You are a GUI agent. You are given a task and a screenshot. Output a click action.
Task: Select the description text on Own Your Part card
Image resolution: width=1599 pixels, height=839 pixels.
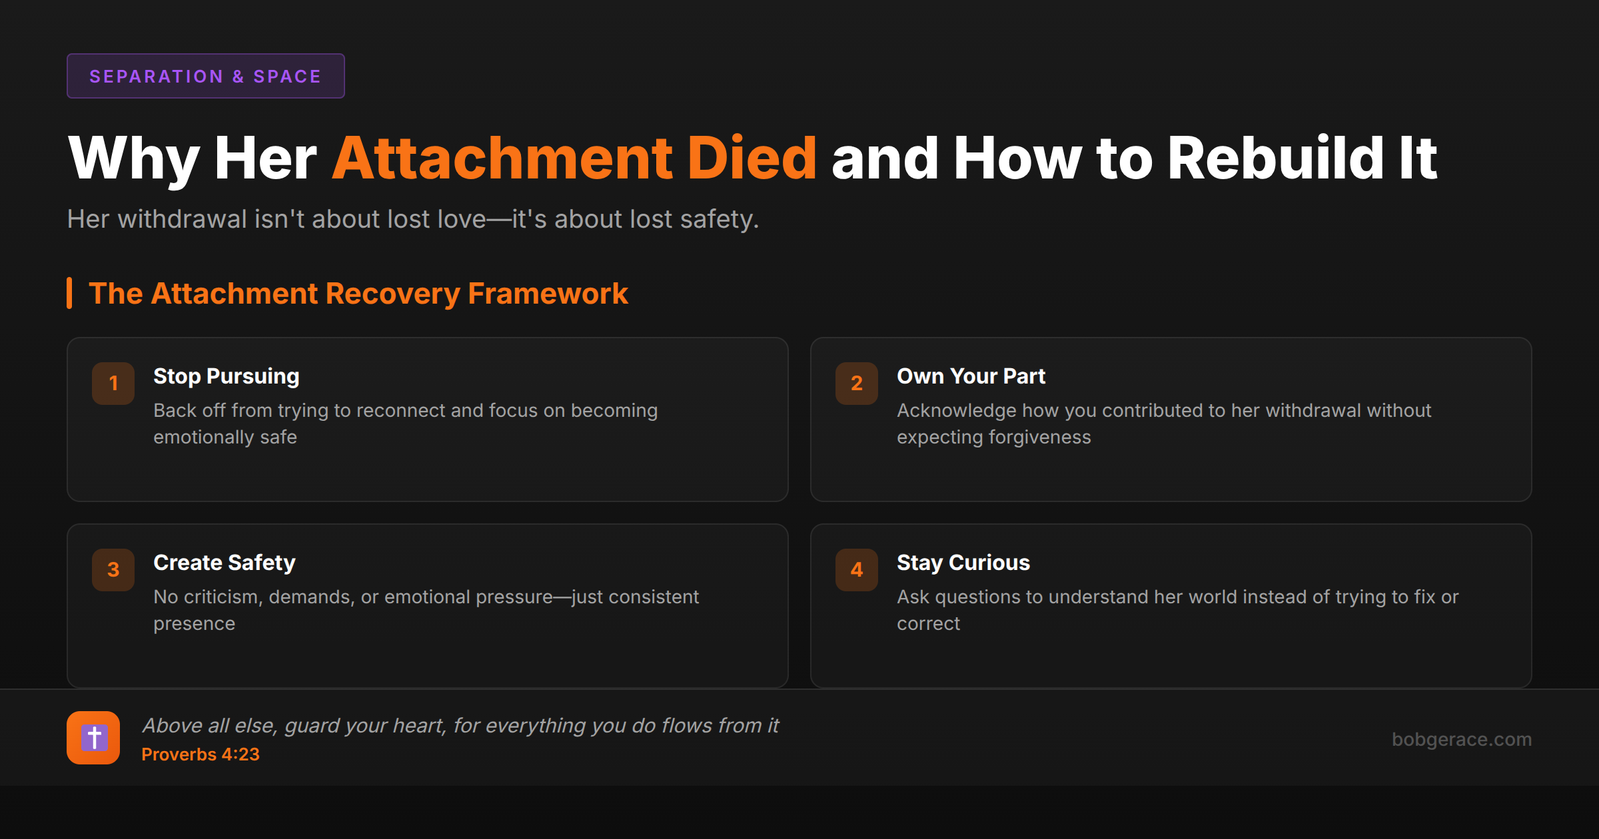click(1163, 423)
